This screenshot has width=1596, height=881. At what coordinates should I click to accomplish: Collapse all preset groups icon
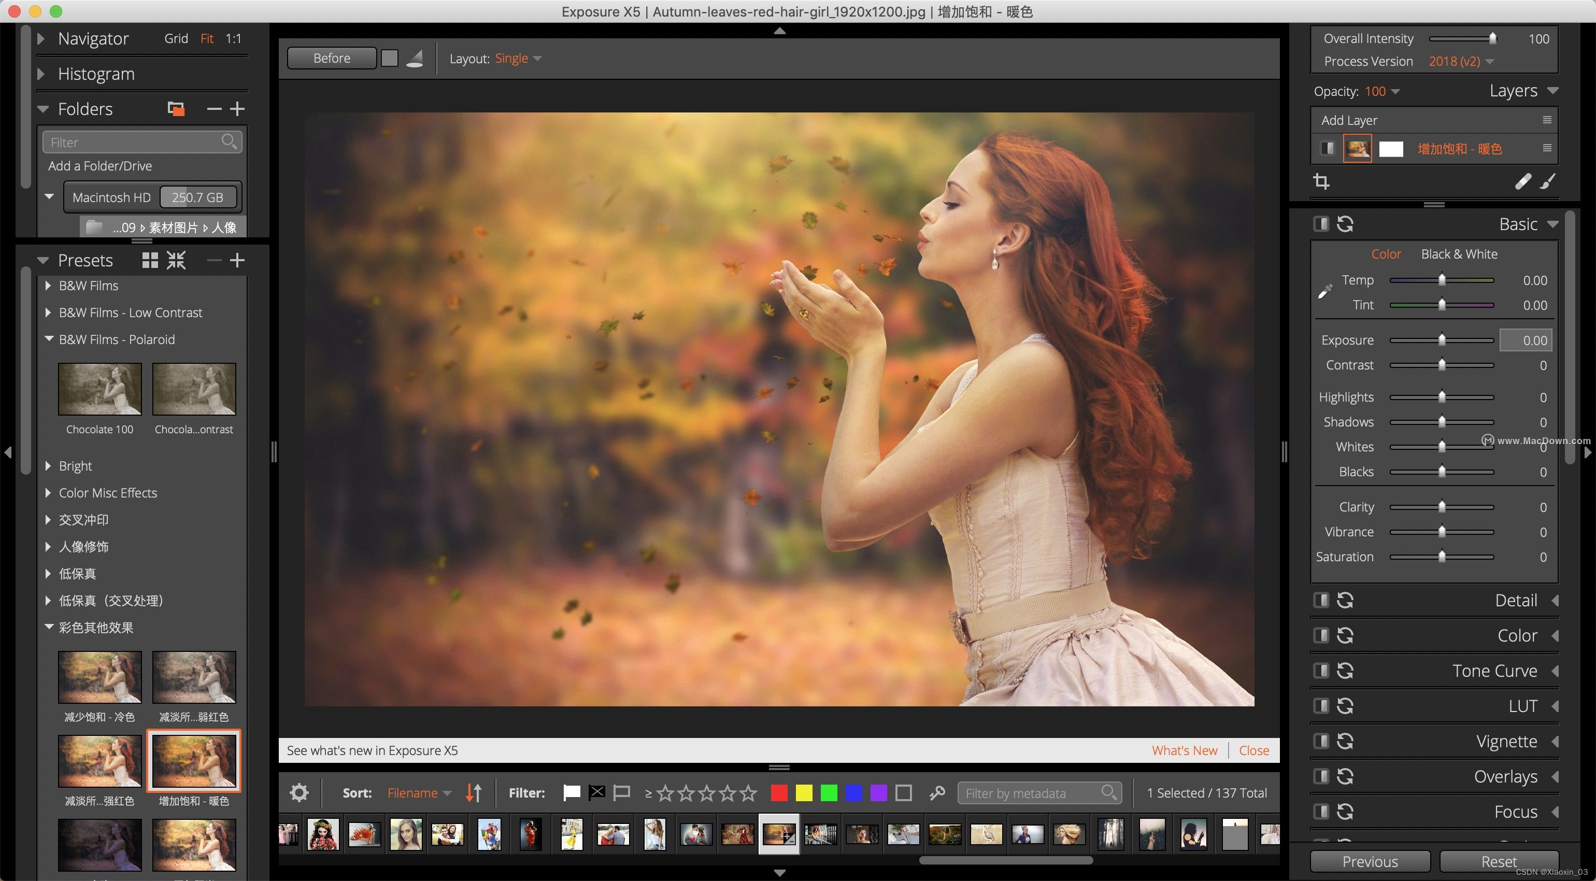[176, 260]
